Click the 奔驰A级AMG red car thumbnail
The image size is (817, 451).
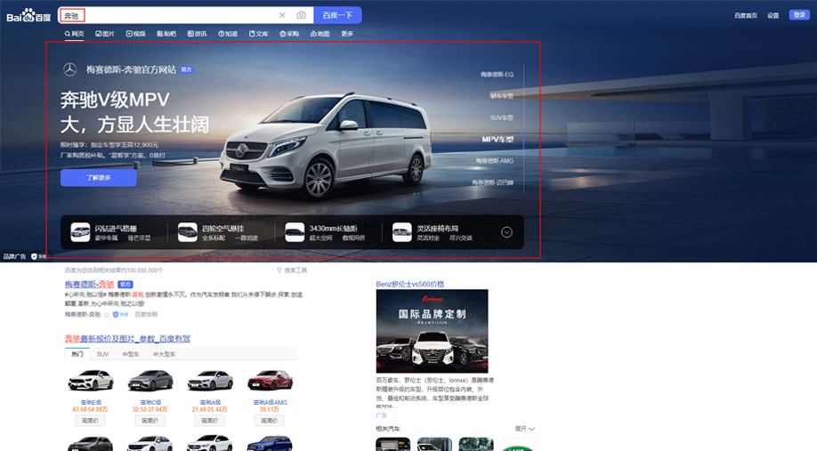[270, 380]
